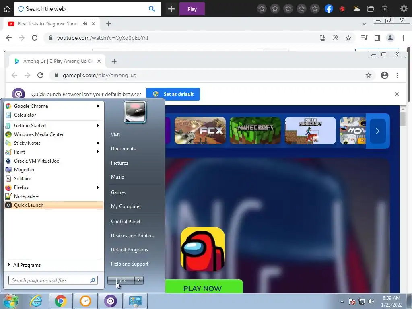Screen dimensions: 412x309
Task: Click the share icon in YouTube address bar
Action: coord(335,38)
